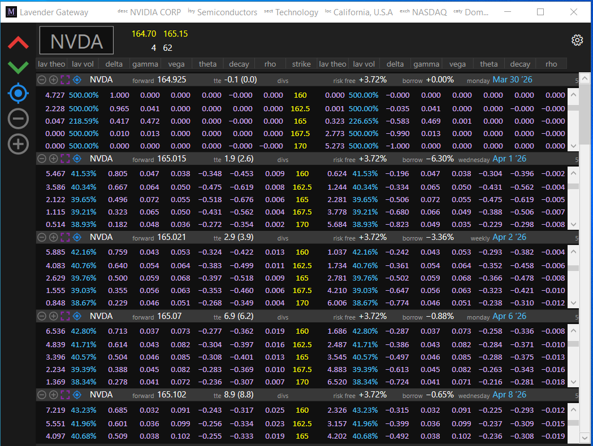593x446 pixels.
Task: Click blue target icon on Apr 1 '26 header
Action: [x=76, y=159]
